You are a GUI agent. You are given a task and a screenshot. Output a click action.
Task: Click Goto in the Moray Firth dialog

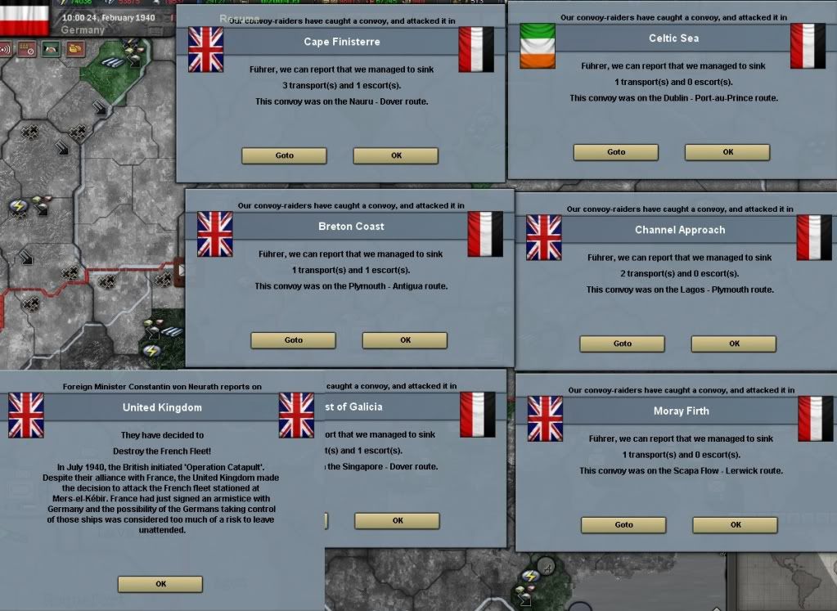pyautogui.click(x=623, y=524)
